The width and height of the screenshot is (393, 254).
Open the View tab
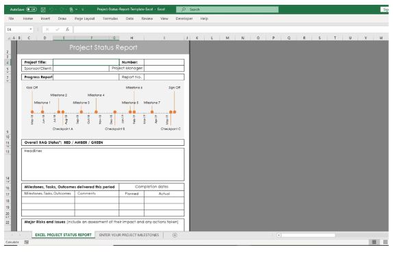click(x=164, y=18)
